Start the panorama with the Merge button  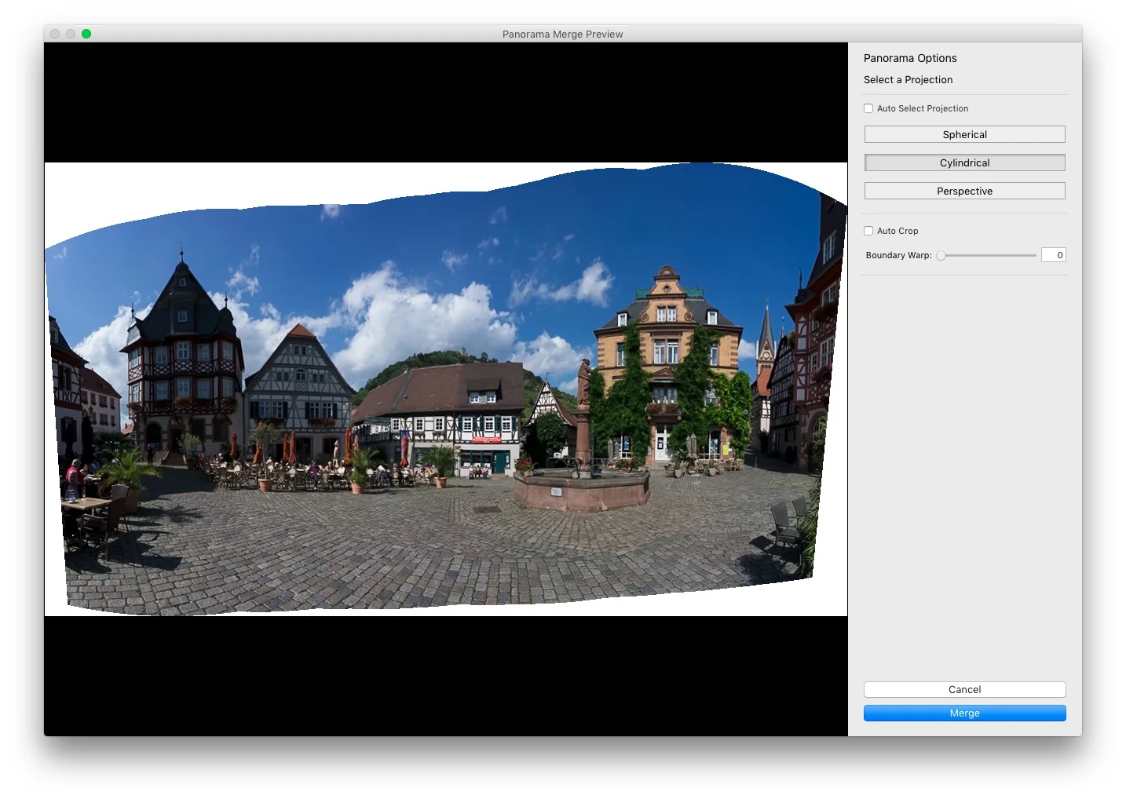(964, 713)
